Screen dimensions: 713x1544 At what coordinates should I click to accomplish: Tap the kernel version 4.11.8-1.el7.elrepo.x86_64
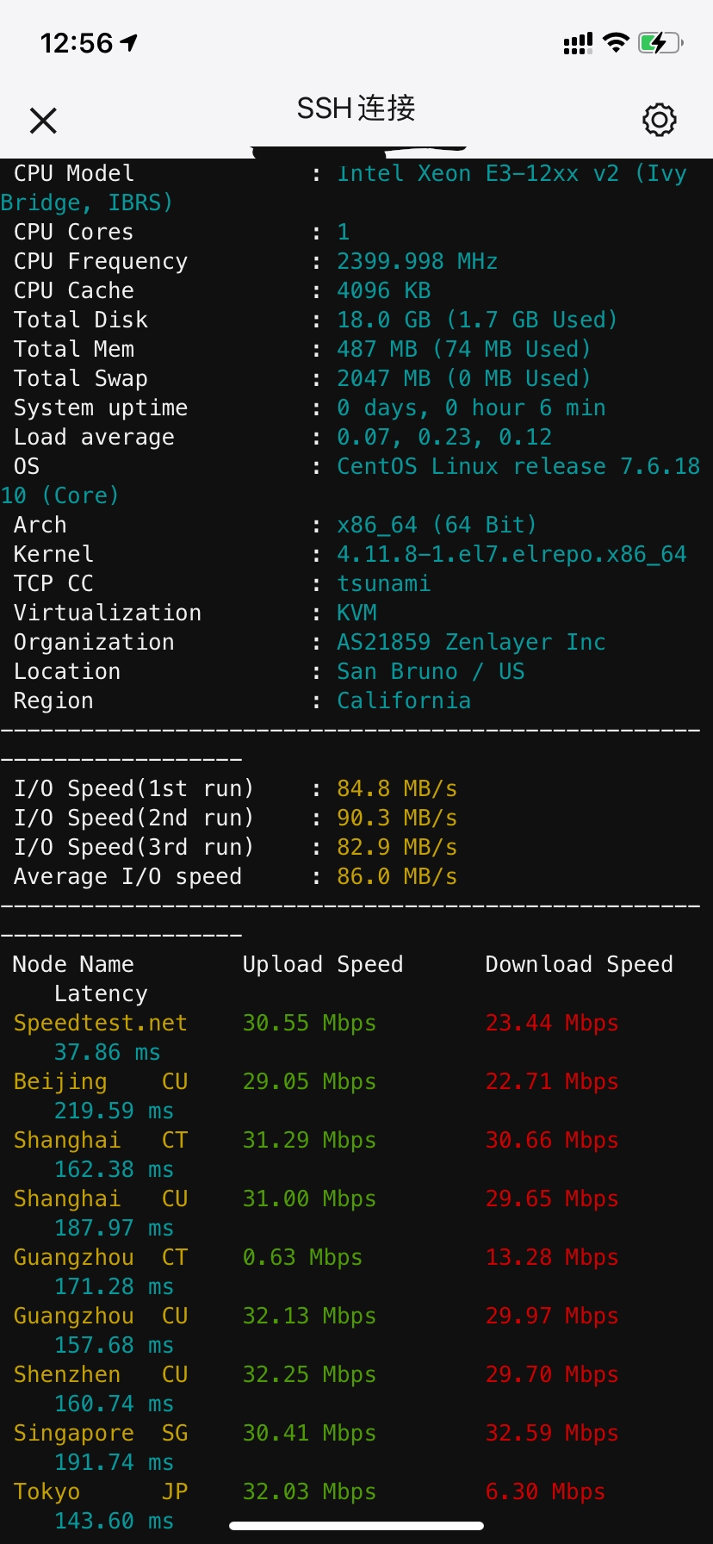512,554
